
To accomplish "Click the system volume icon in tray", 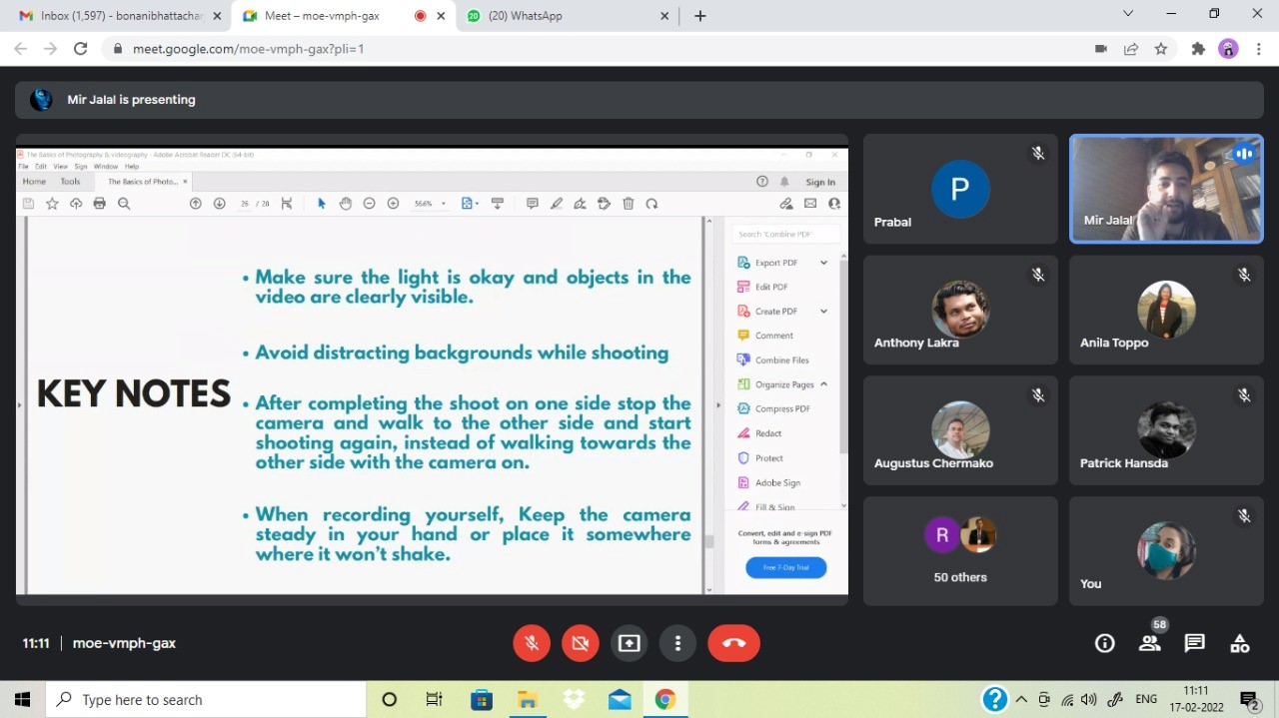I will pyautogui.click(x=1089, y=699).
